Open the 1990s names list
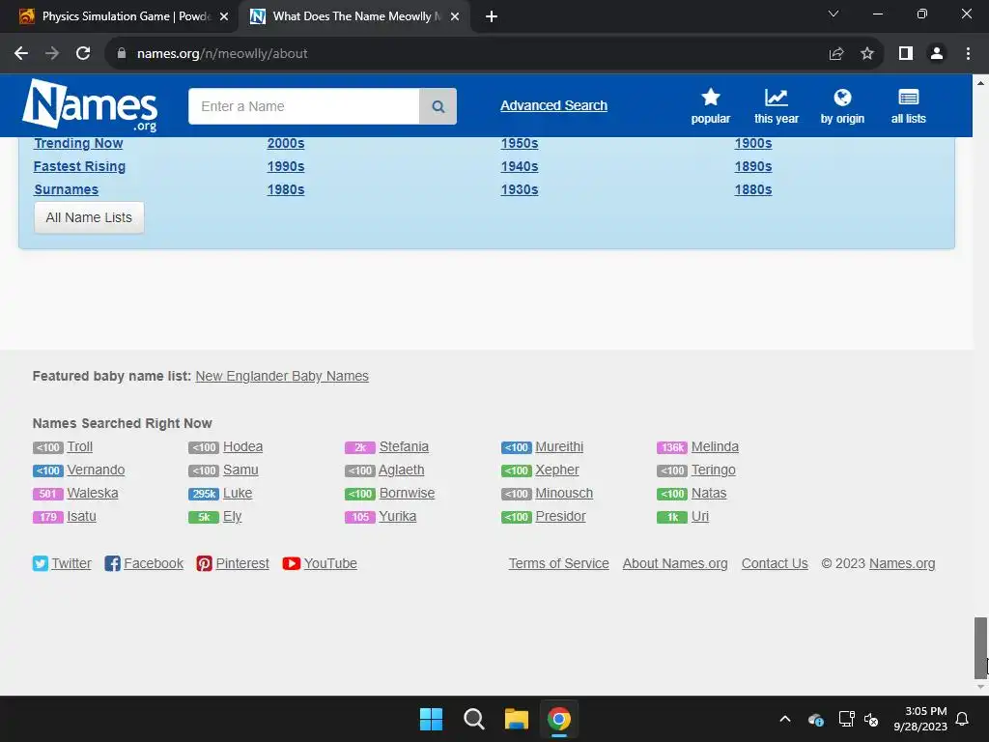 coord(286,166)
